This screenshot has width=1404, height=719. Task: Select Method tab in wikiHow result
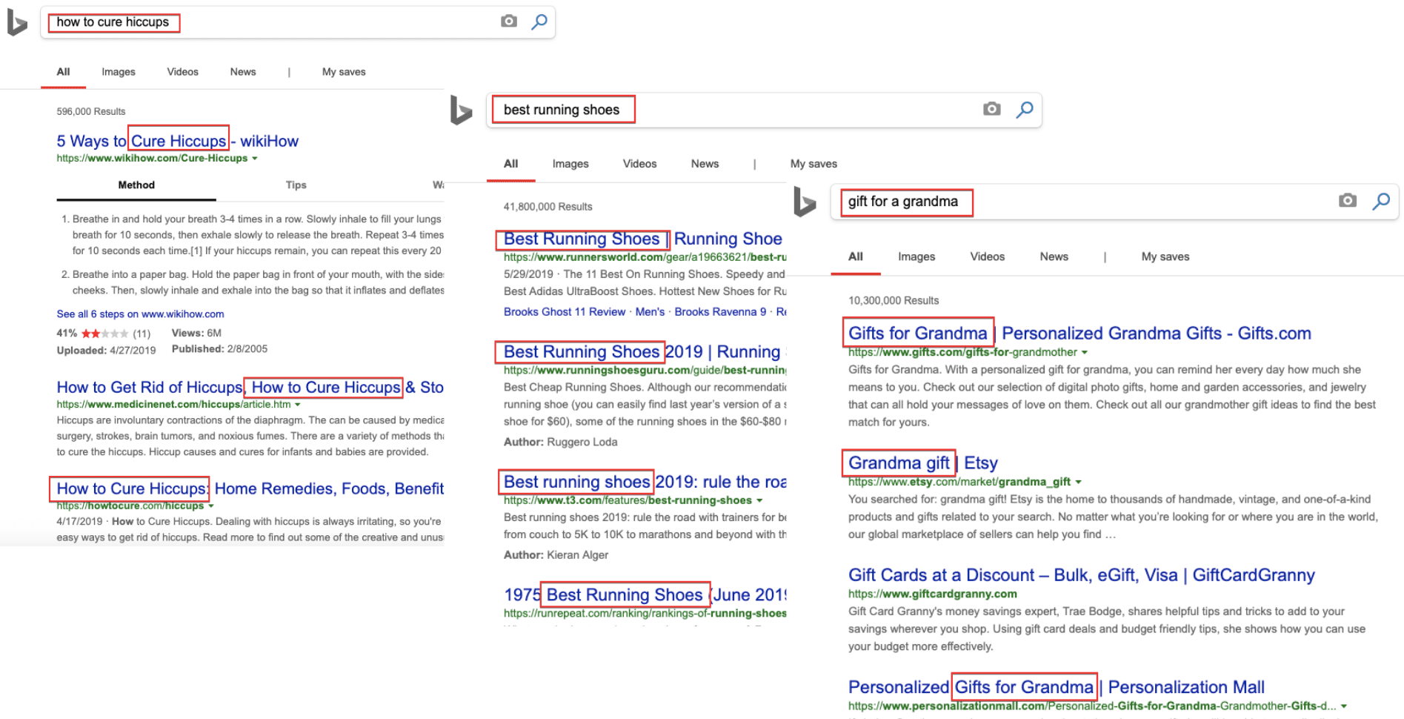136,185
